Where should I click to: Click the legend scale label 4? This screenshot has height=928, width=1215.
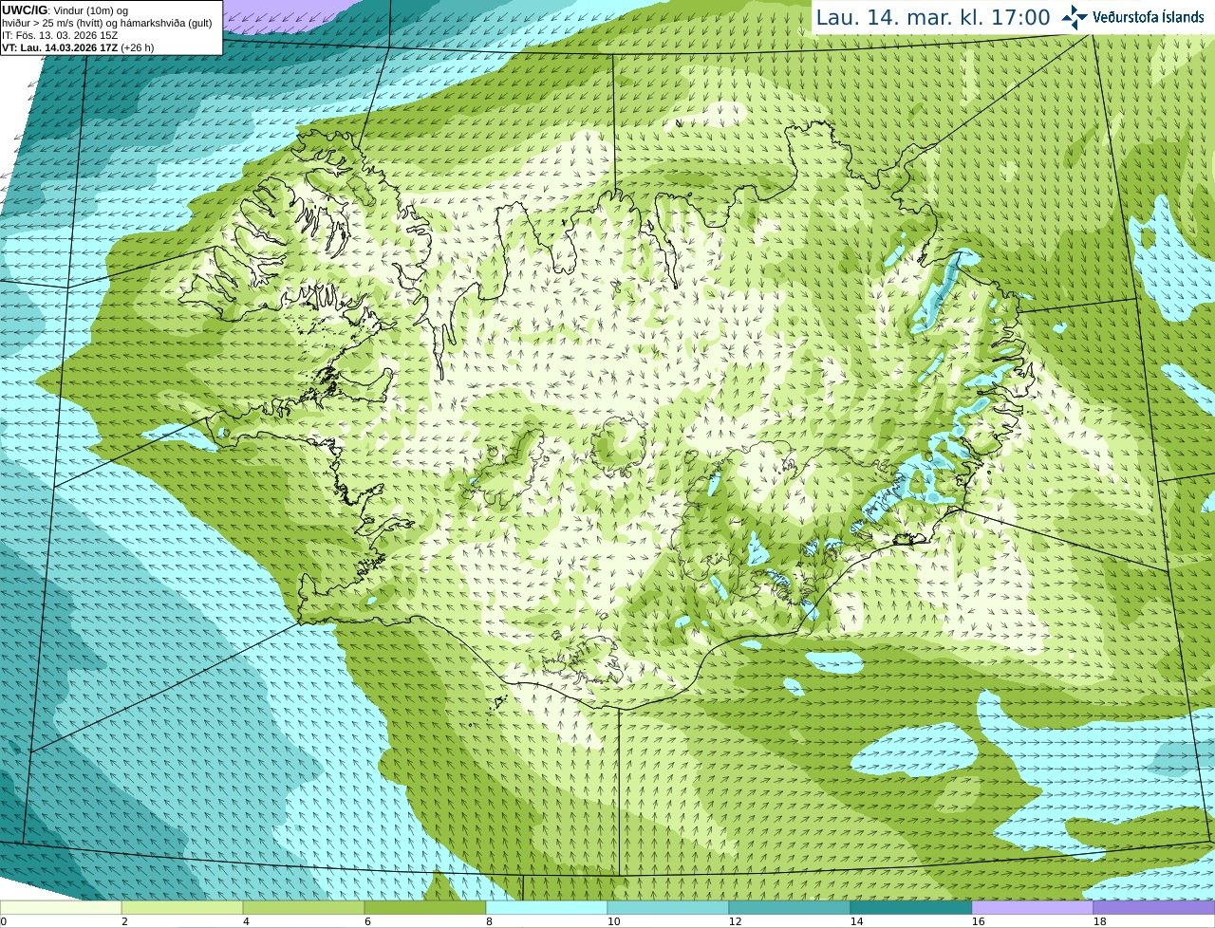(246, 921)
